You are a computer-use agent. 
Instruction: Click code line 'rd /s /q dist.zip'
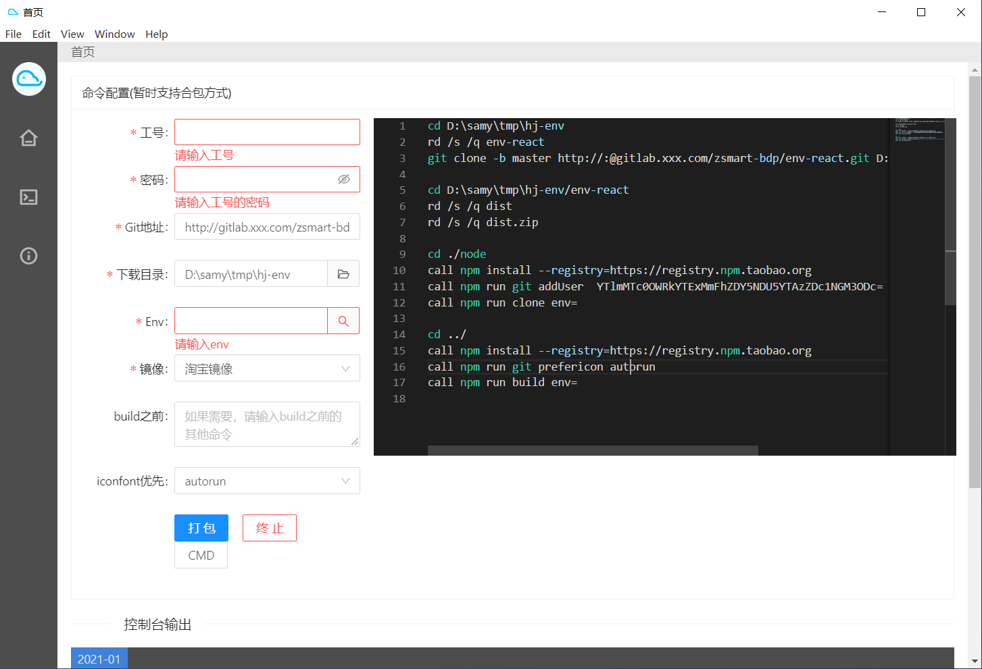coord(483,222)
